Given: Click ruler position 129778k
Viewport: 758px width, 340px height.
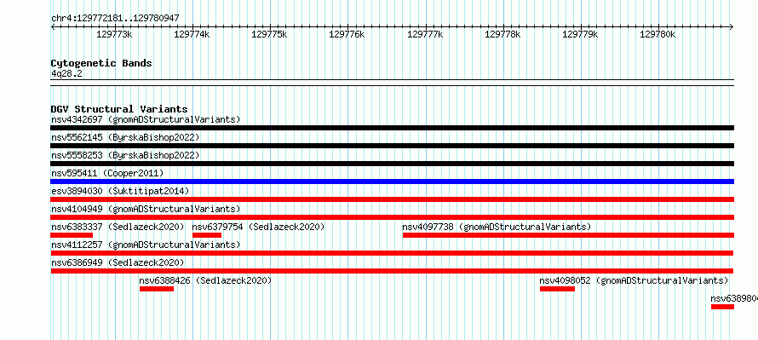Looking at the screenshot, I should click(502, 35).
